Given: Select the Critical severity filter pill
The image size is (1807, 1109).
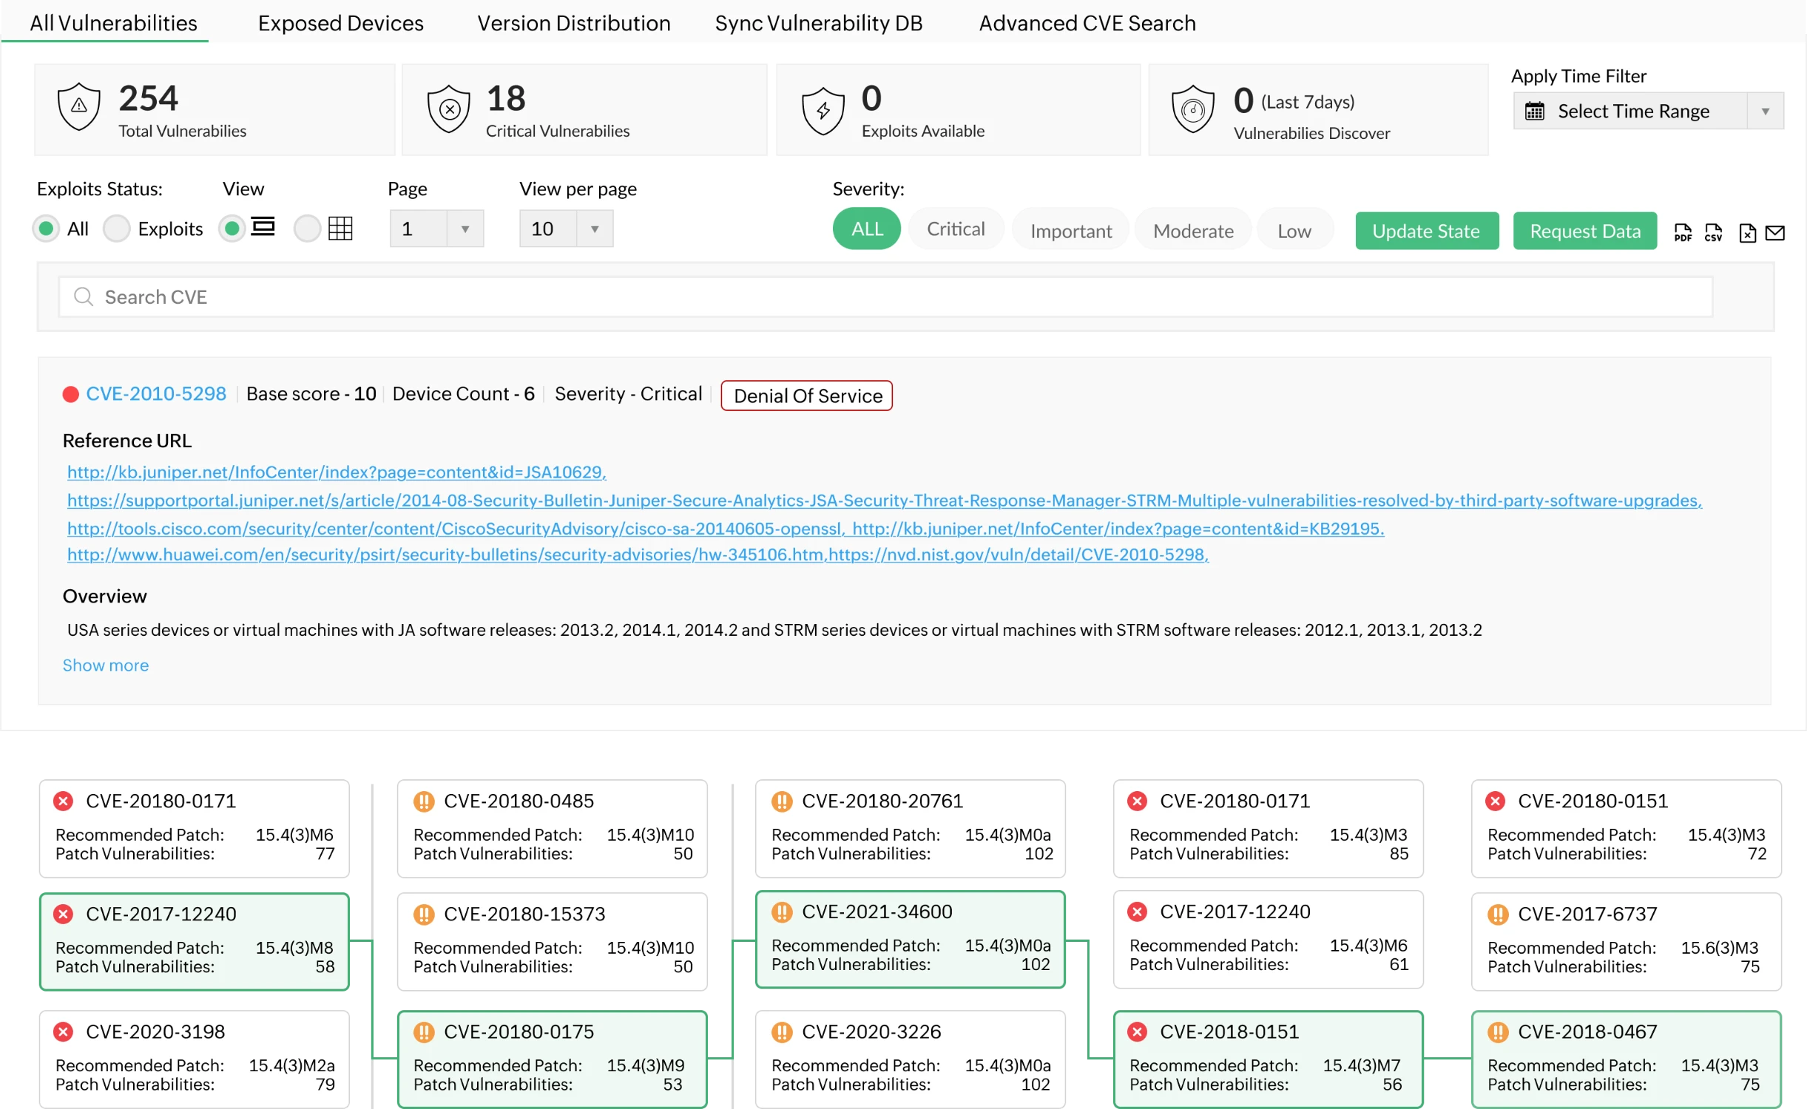Looking at the screenshot, I should tap(956, 228).
